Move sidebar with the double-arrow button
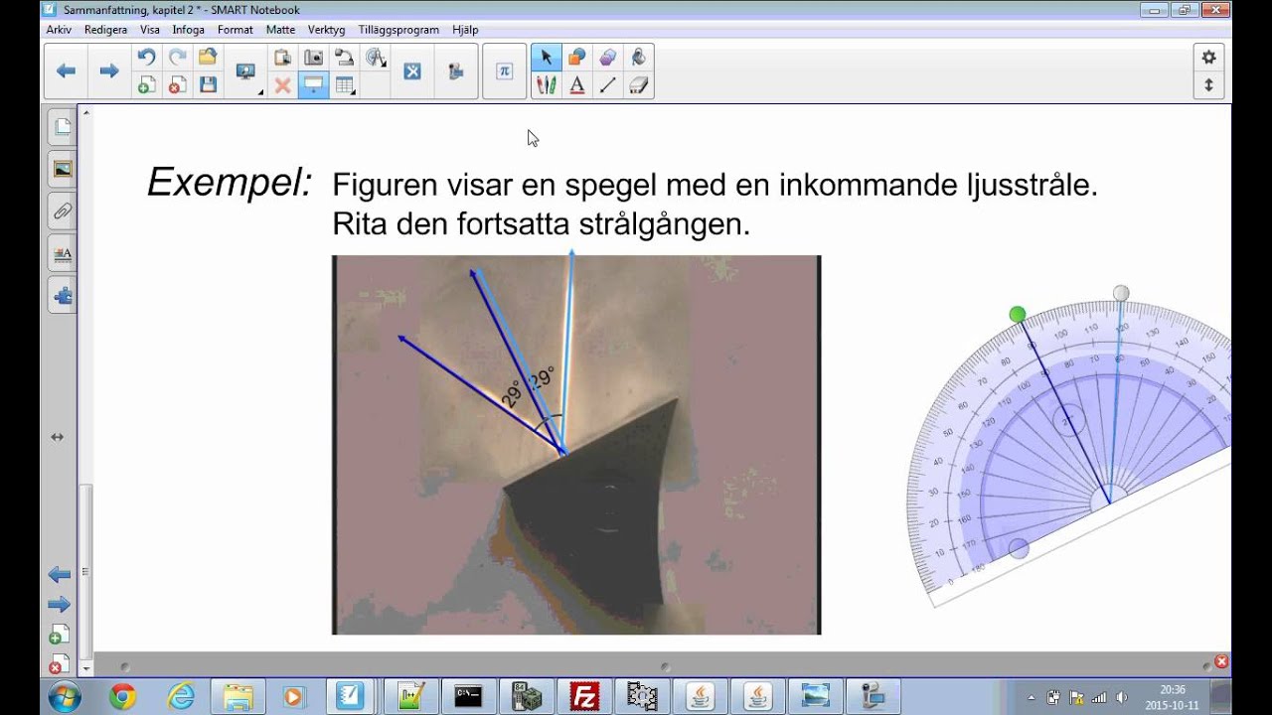1272x715 pixels. [58, 437]
